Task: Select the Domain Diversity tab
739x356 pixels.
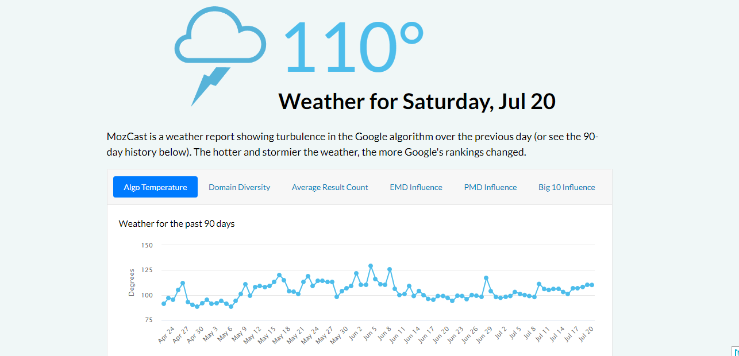Action: (x=239, y=187)
